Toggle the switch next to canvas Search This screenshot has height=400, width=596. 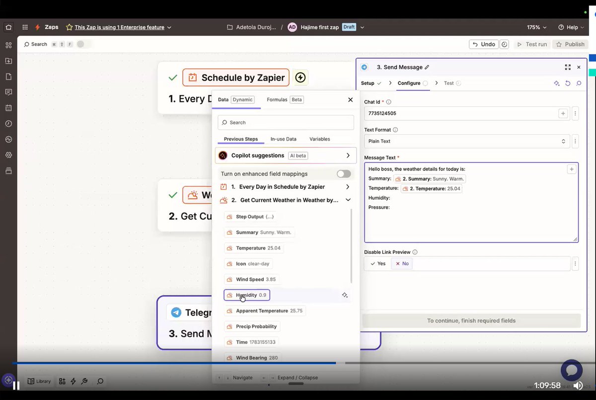(x=84, y=44)
